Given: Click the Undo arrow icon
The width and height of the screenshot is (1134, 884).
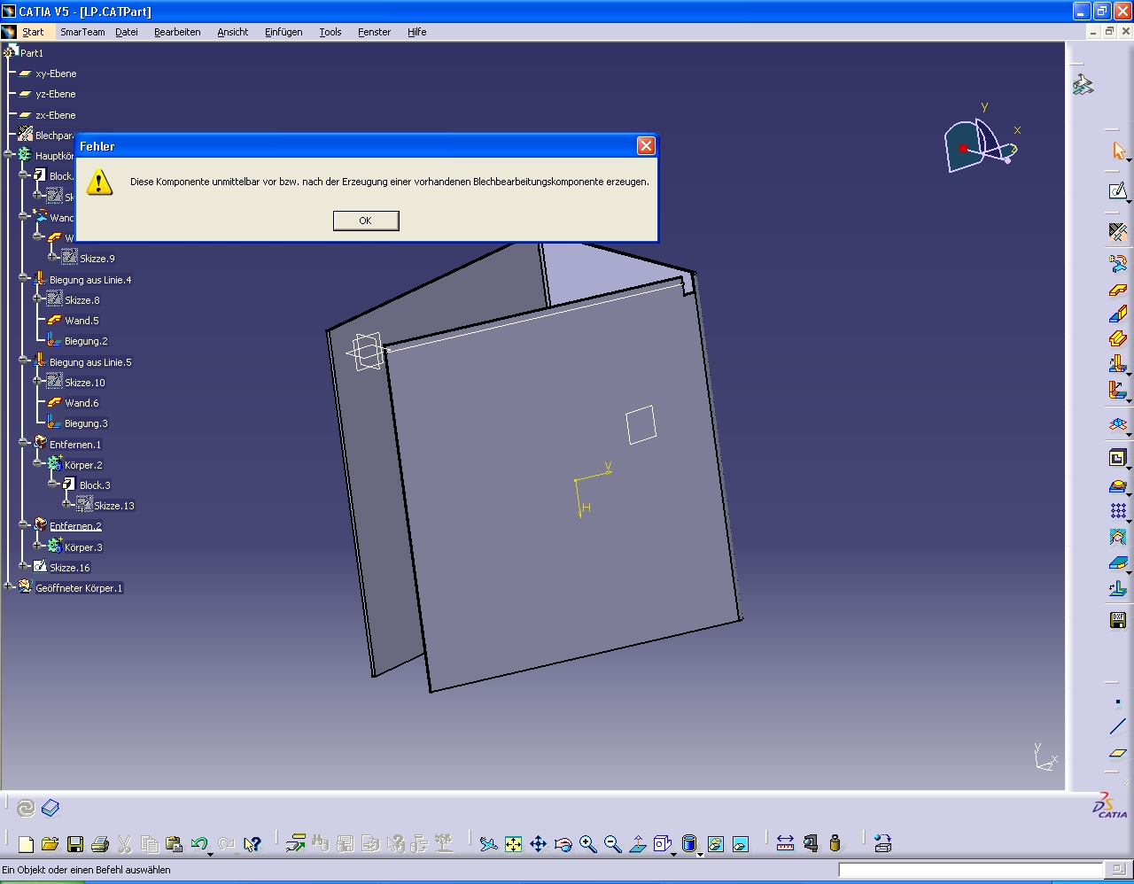Looking at the screenshot, I should click(198, 843).
